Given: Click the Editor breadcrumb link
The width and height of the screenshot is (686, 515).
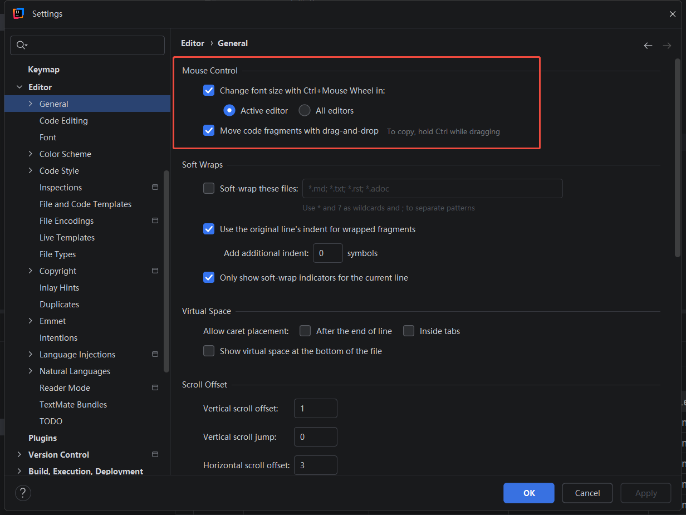Looking at the screenshot, I should [193, 43].
